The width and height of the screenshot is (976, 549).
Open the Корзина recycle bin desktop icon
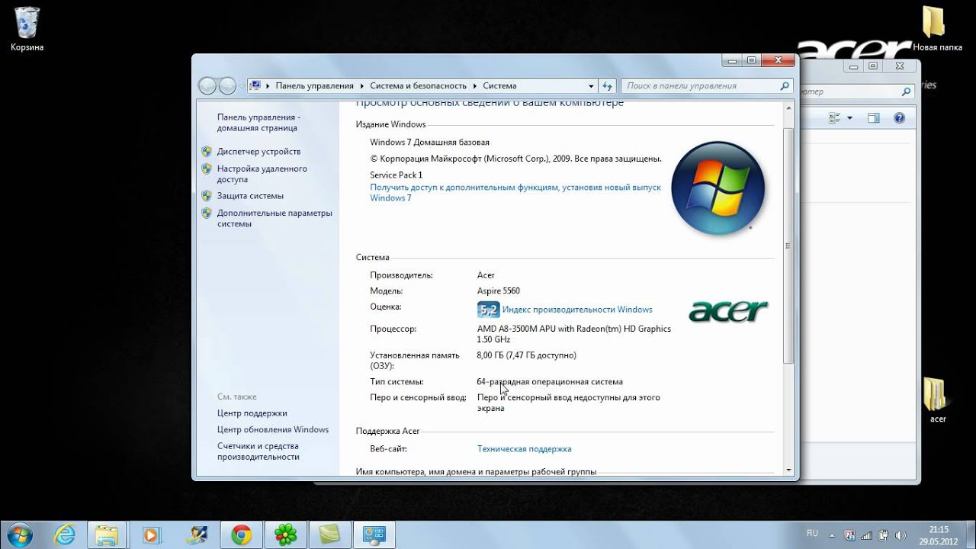(27, 29)
